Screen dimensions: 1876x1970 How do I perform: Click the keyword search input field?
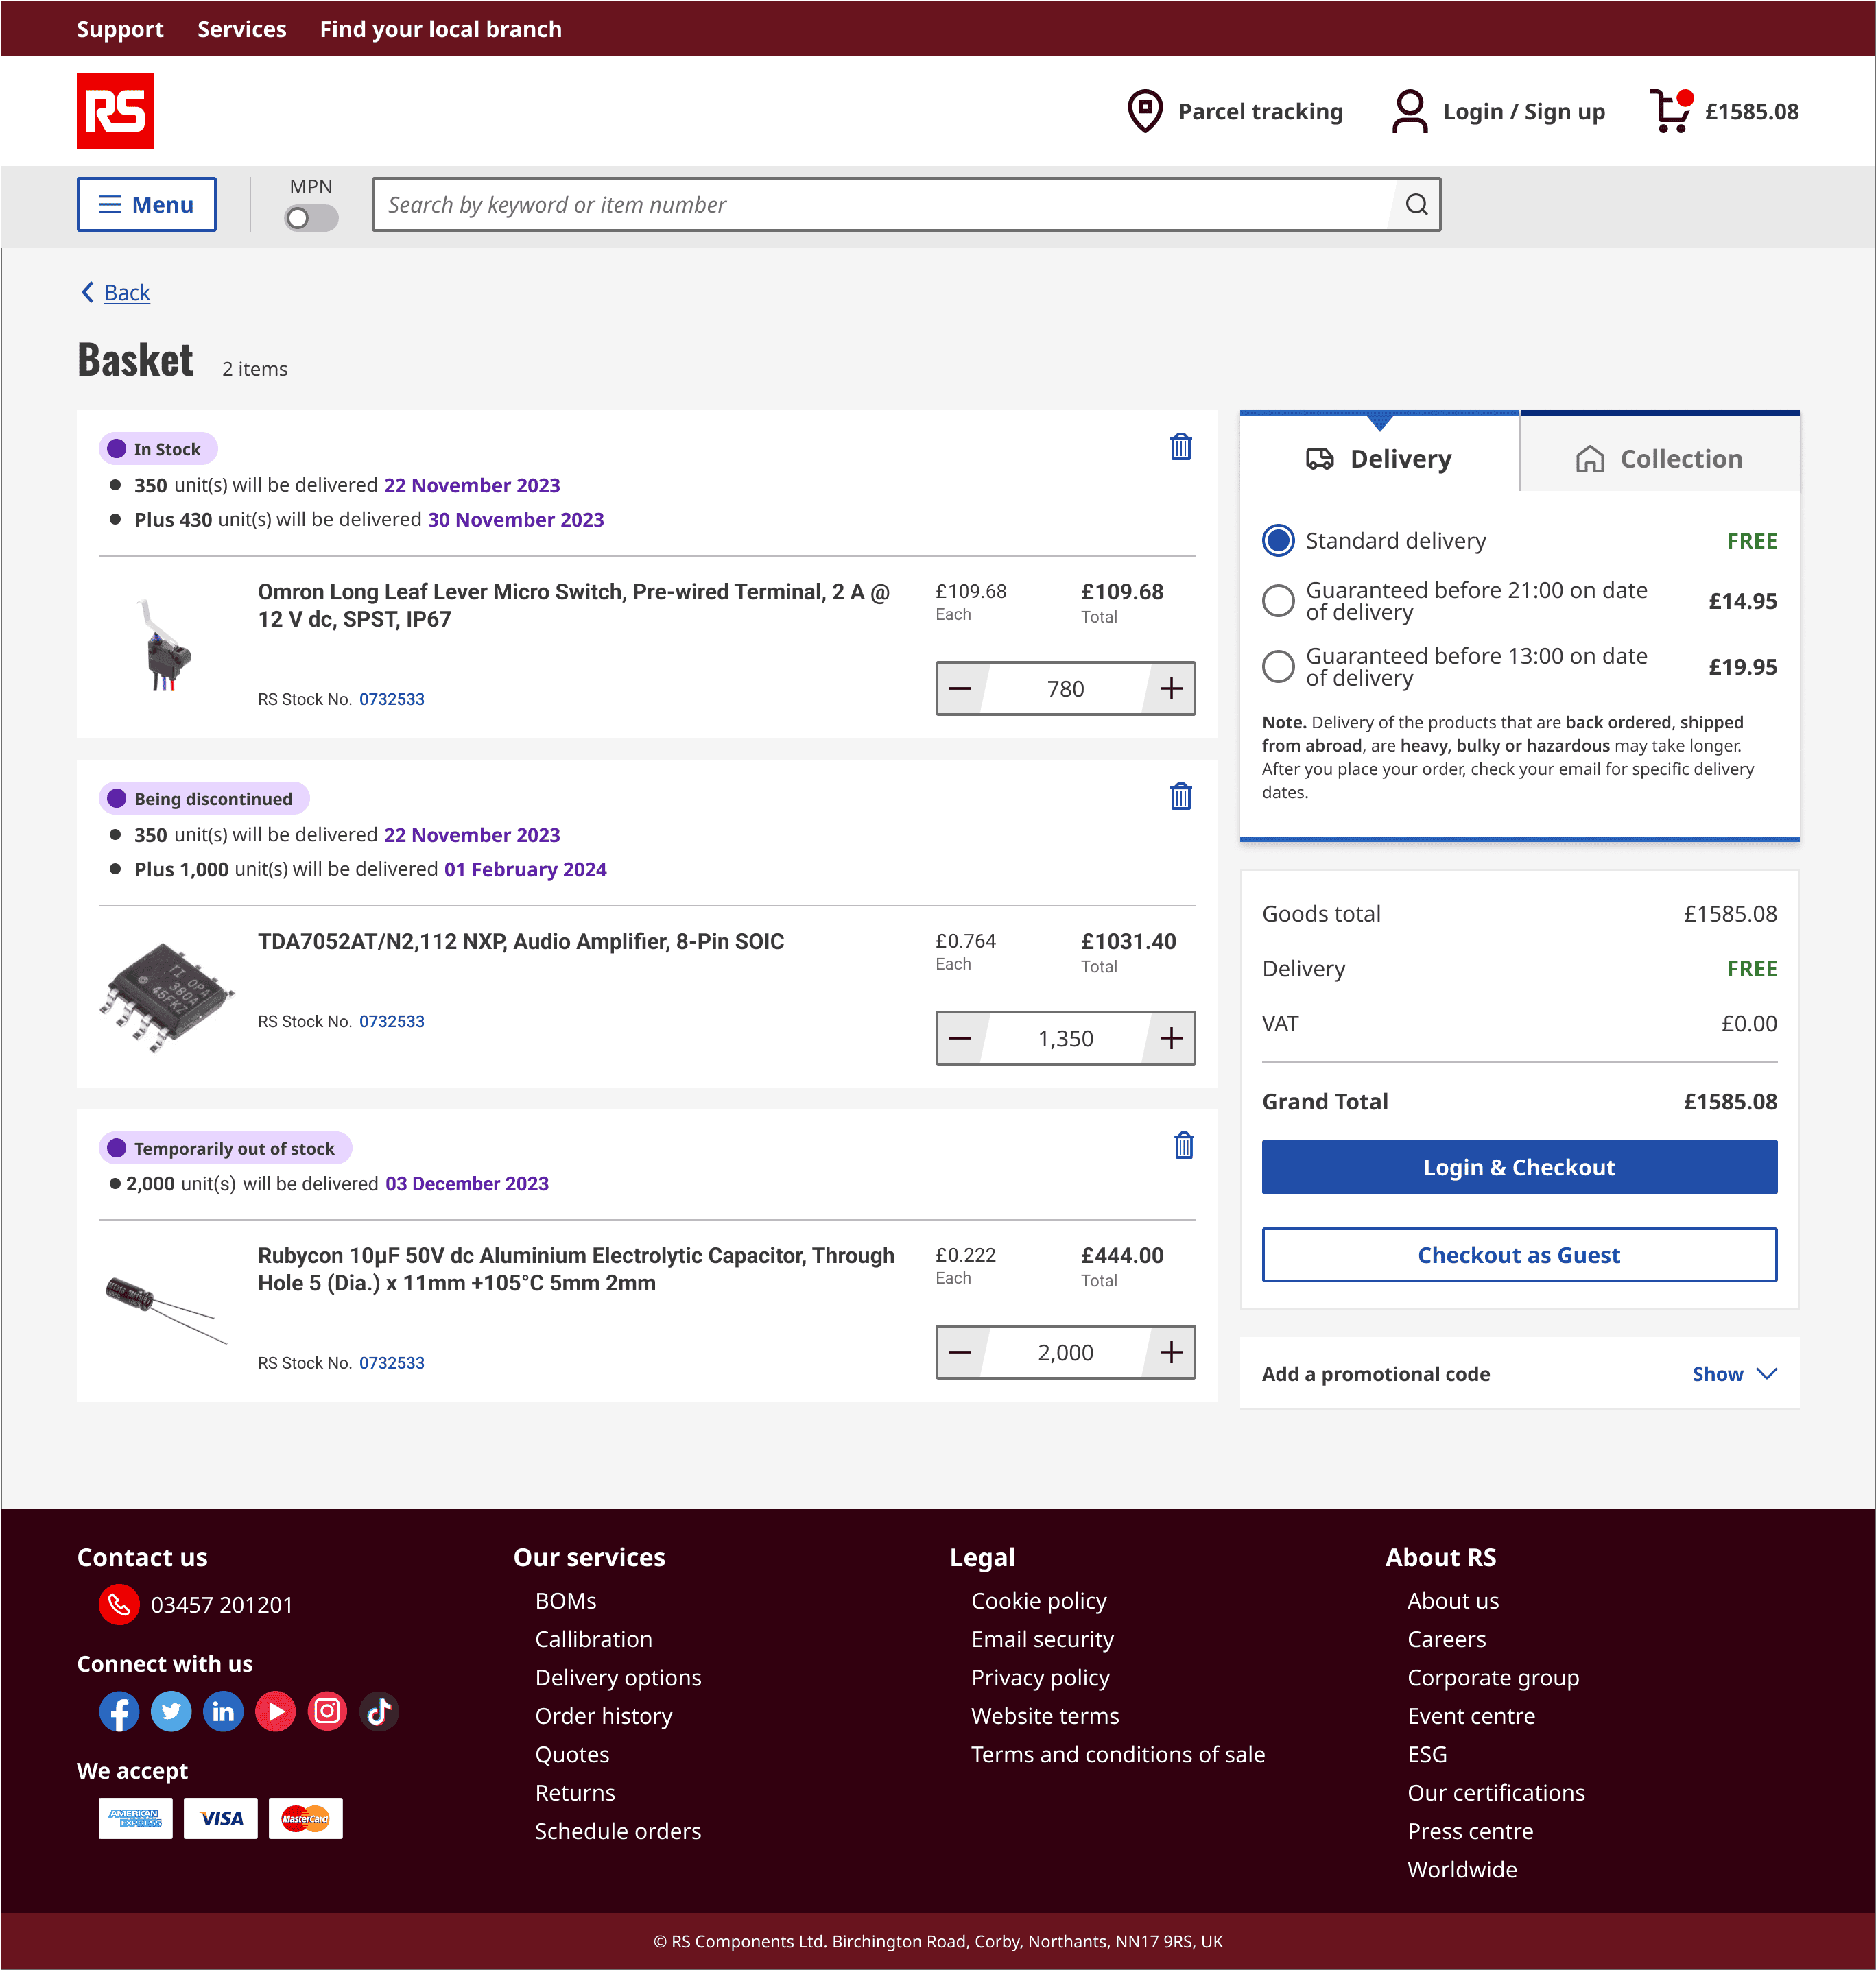coord(880,205)
